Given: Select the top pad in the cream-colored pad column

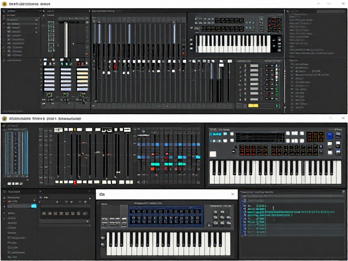Looking at the screenshot, I should pos(82,70).
